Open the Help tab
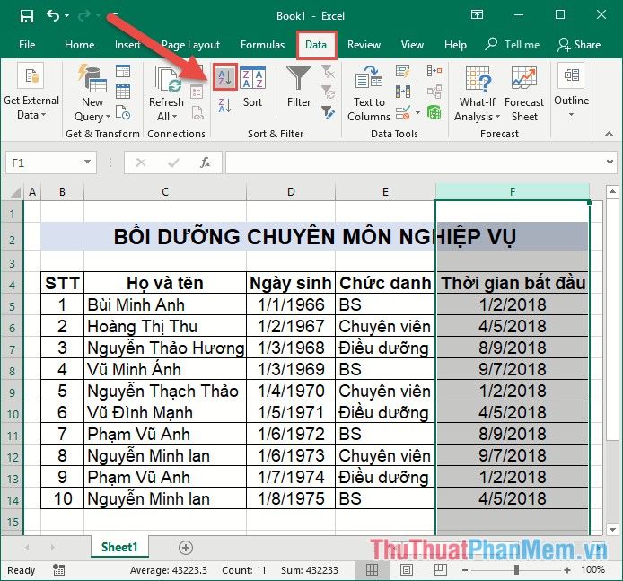The height and width of the screenshot is (581, 623). tap(455, 45)
